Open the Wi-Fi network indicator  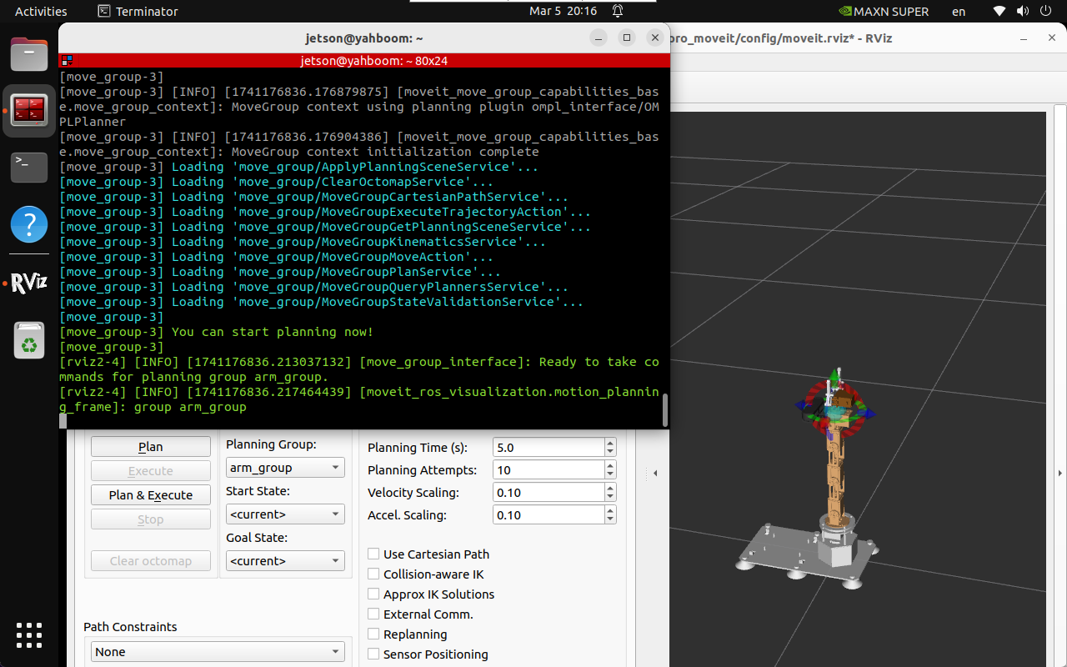tap(999, 12)
